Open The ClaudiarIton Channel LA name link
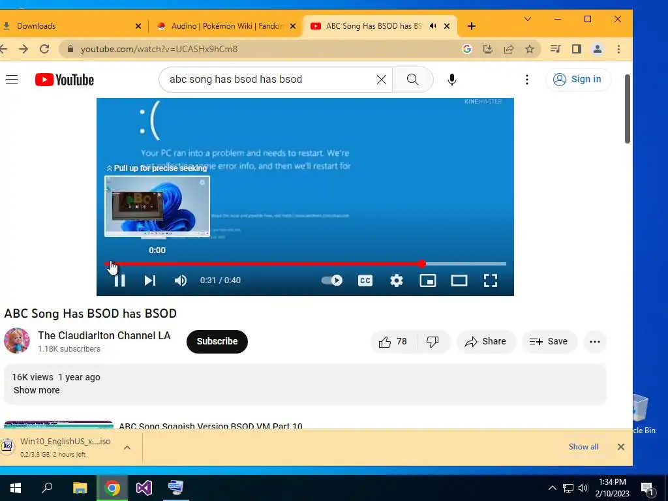 coord(104,336)
